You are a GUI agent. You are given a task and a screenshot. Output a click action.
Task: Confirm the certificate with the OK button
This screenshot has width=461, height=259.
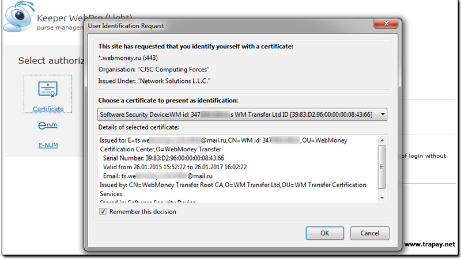pyautogui.click(x=324, y=233)
